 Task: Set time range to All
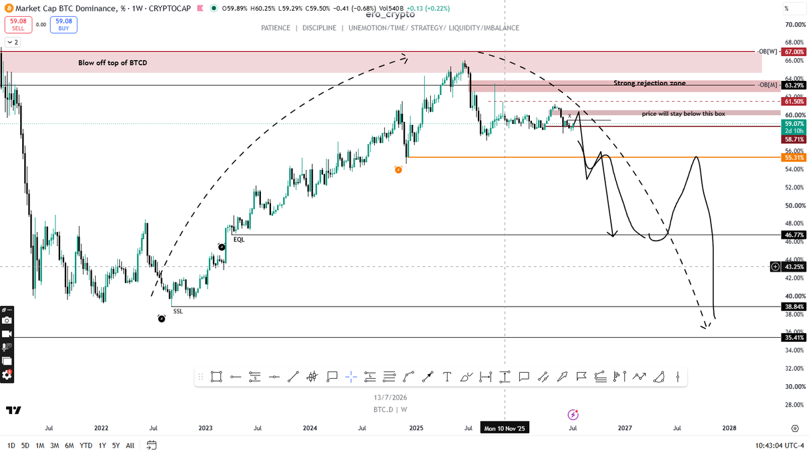point(130,445)
